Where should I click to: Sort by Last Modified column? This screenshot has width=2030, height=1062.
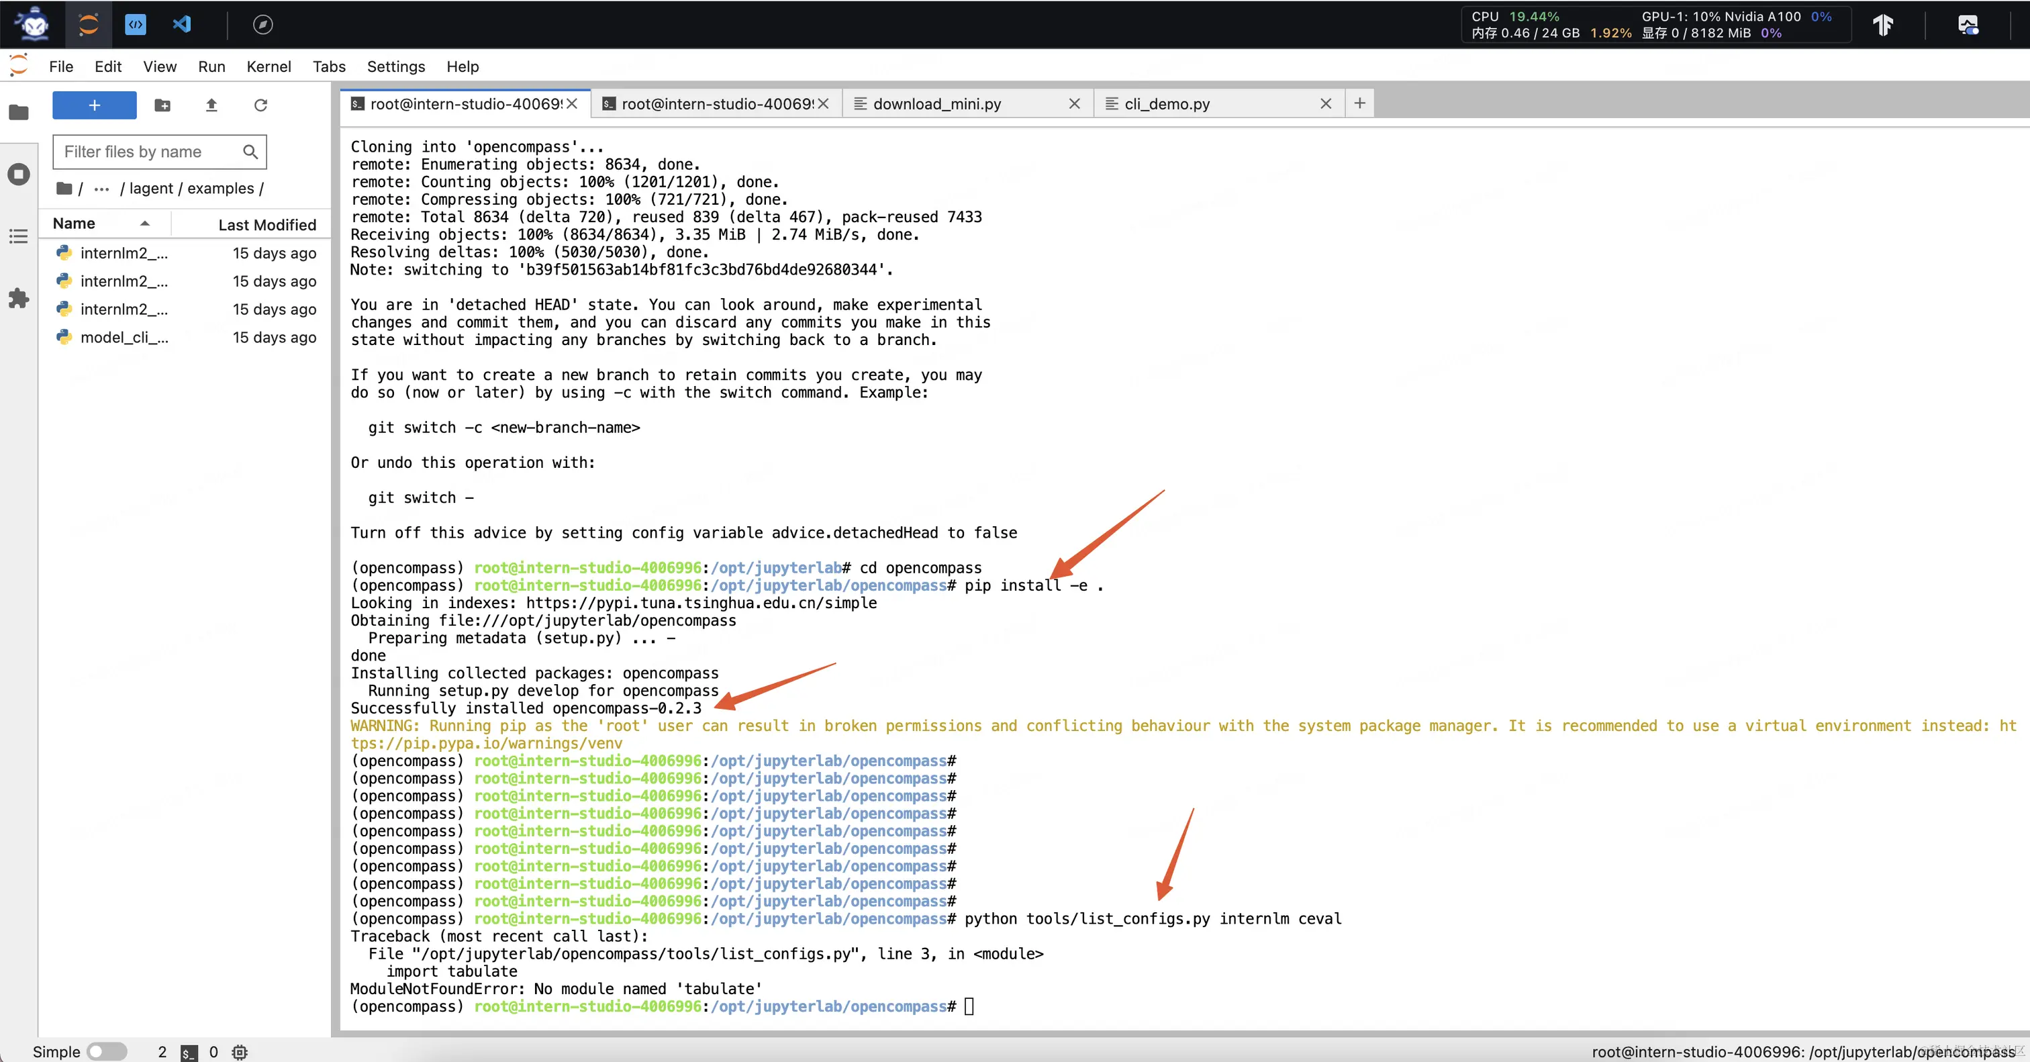point(267,224)
